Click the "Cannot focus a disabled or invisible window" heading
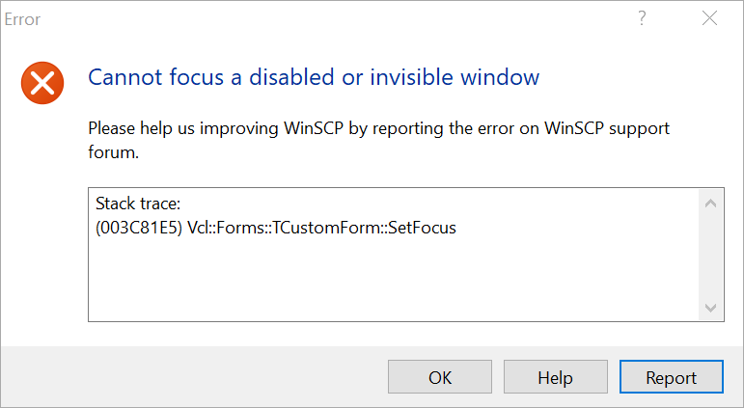This screenshot has height=408, width=744. [314, 77]
